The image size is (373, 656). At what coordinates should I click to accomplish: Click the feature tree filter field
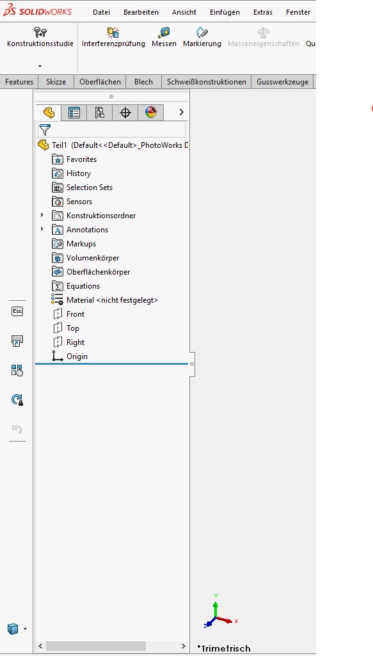pos(112,130)
